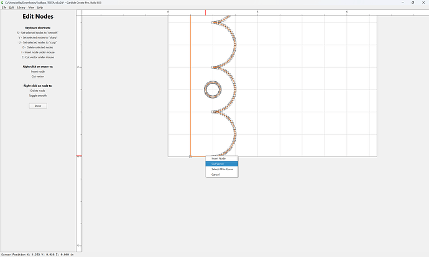Open the View menu
This screenshot has width=429, height=257.
(31, 7)
